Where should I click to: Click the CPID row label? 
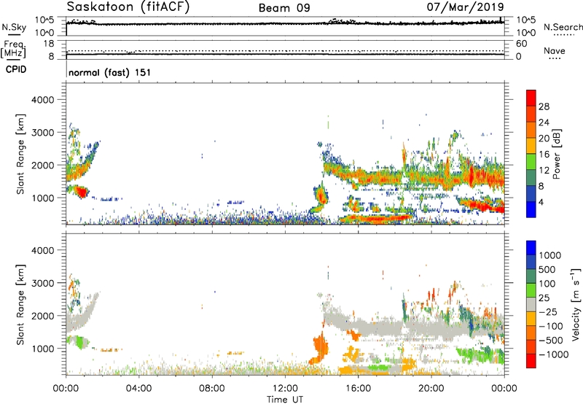pos(16,69)
